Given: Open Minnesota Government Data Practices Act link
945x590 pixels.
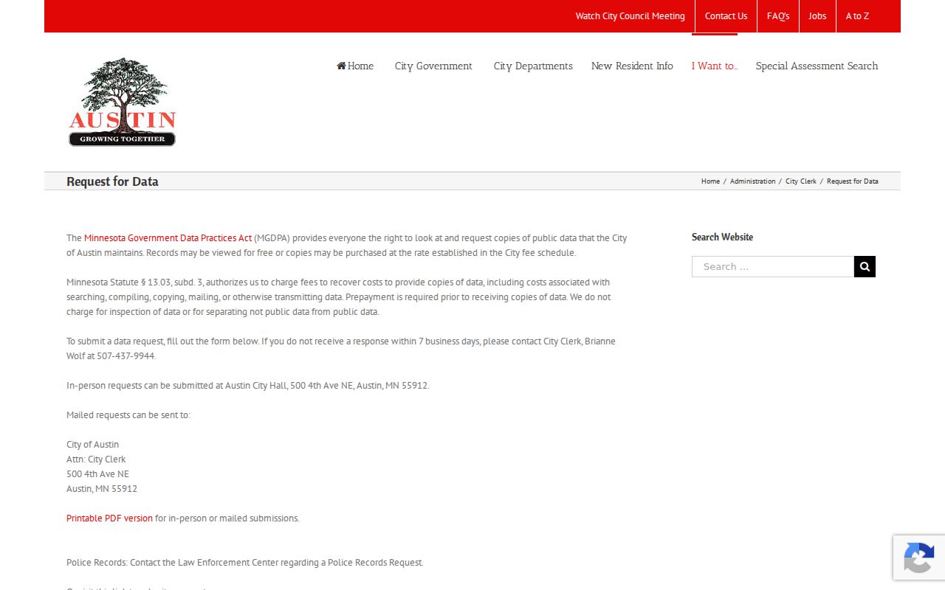Looking at the screenshot, I should [x=168, y=238].
